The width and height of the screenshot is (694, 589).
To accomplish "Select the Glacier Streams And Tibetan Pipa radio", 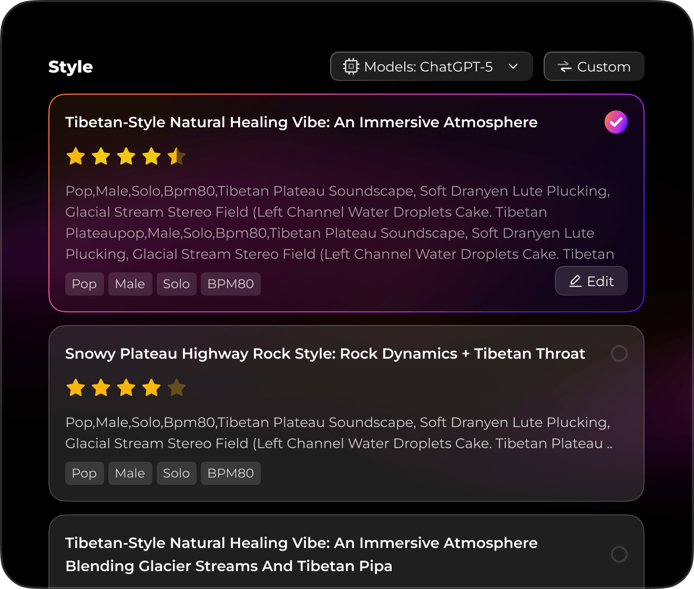I will click(x=619, y=554).
